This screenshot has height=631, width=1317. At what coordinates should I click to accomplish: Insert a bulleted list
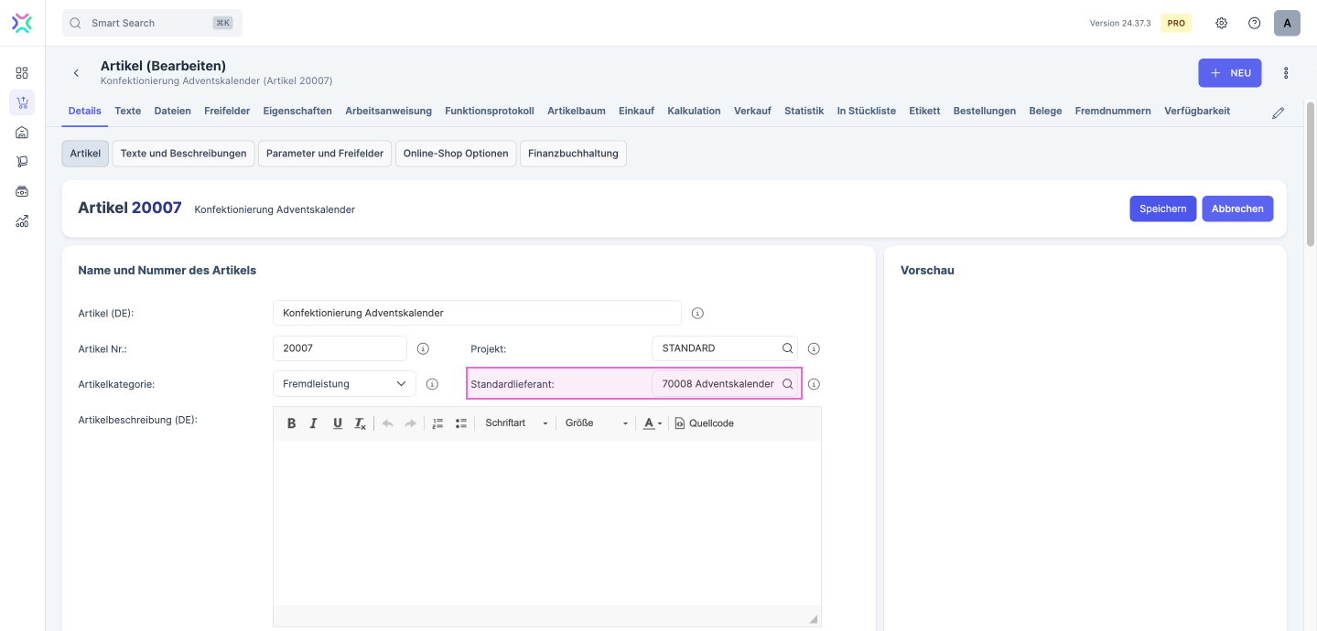pos(461,423)
